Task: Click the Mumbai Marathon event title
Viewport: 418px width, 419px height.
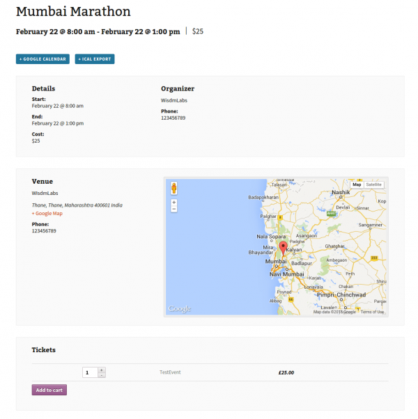Action: [73, 12]
